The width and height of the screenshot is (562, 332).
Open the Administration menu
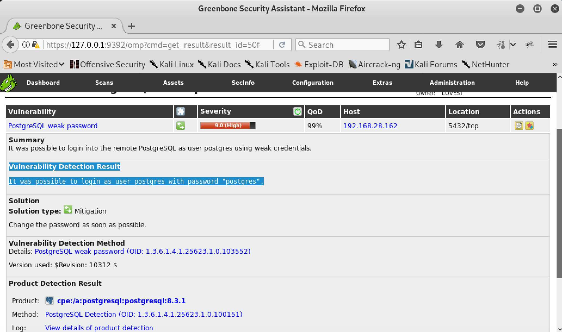(452, 83)
